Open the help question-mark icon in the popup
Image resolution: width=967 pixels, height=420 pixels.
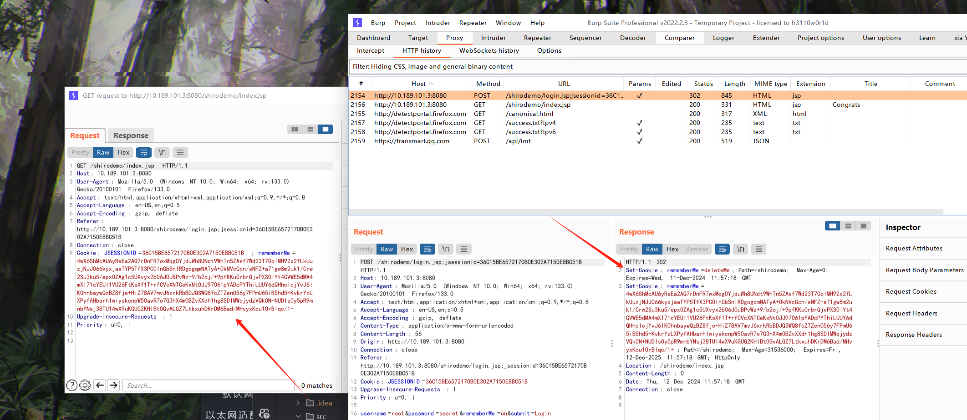71,385
